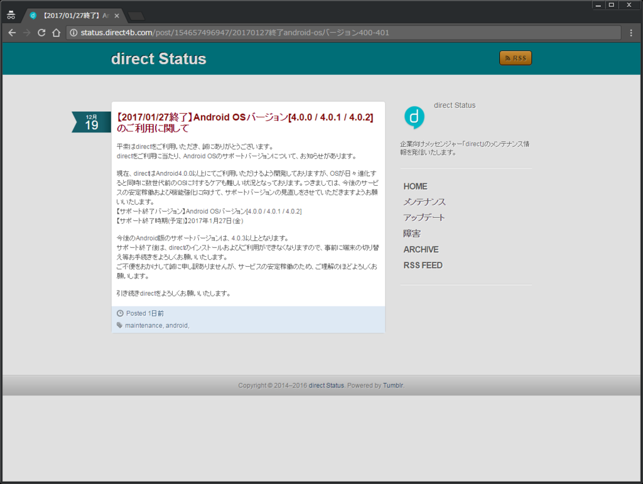
Task: Click the clock icon beside Posted
Action: tap(120, 313)
